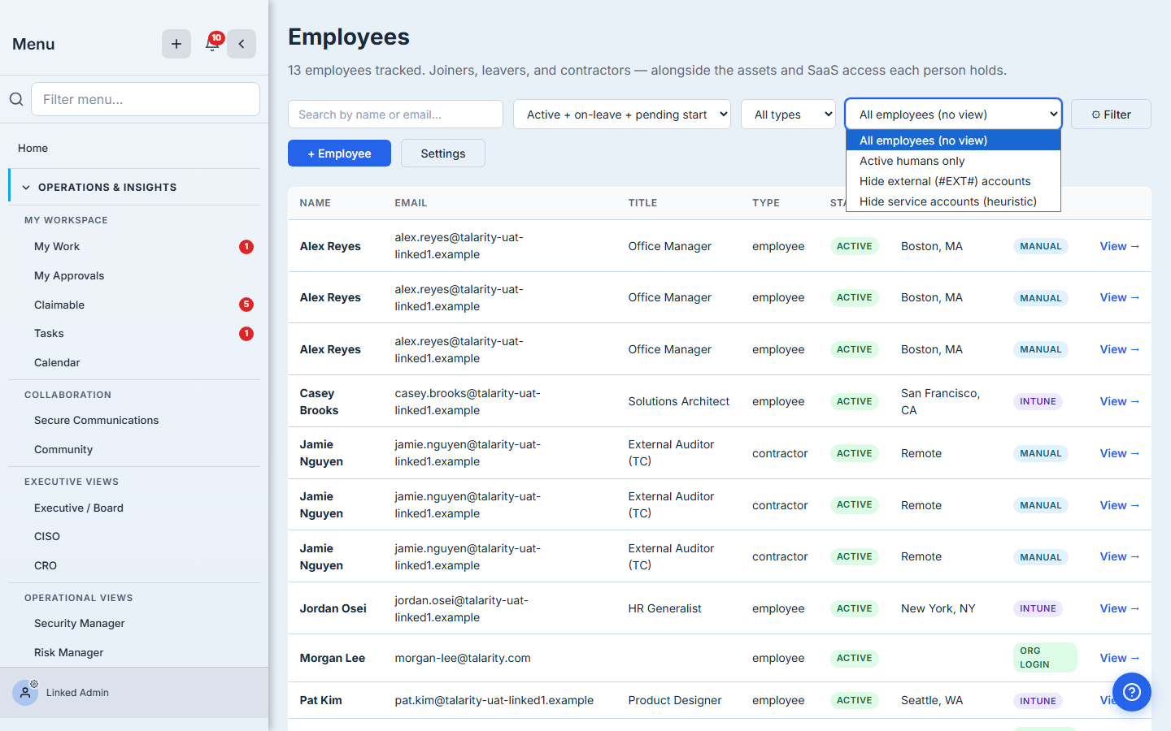1171x731 pixels.
Task: Click the ORG LOGIN badge for Morgan Lee
Action: click(1045, 658)
